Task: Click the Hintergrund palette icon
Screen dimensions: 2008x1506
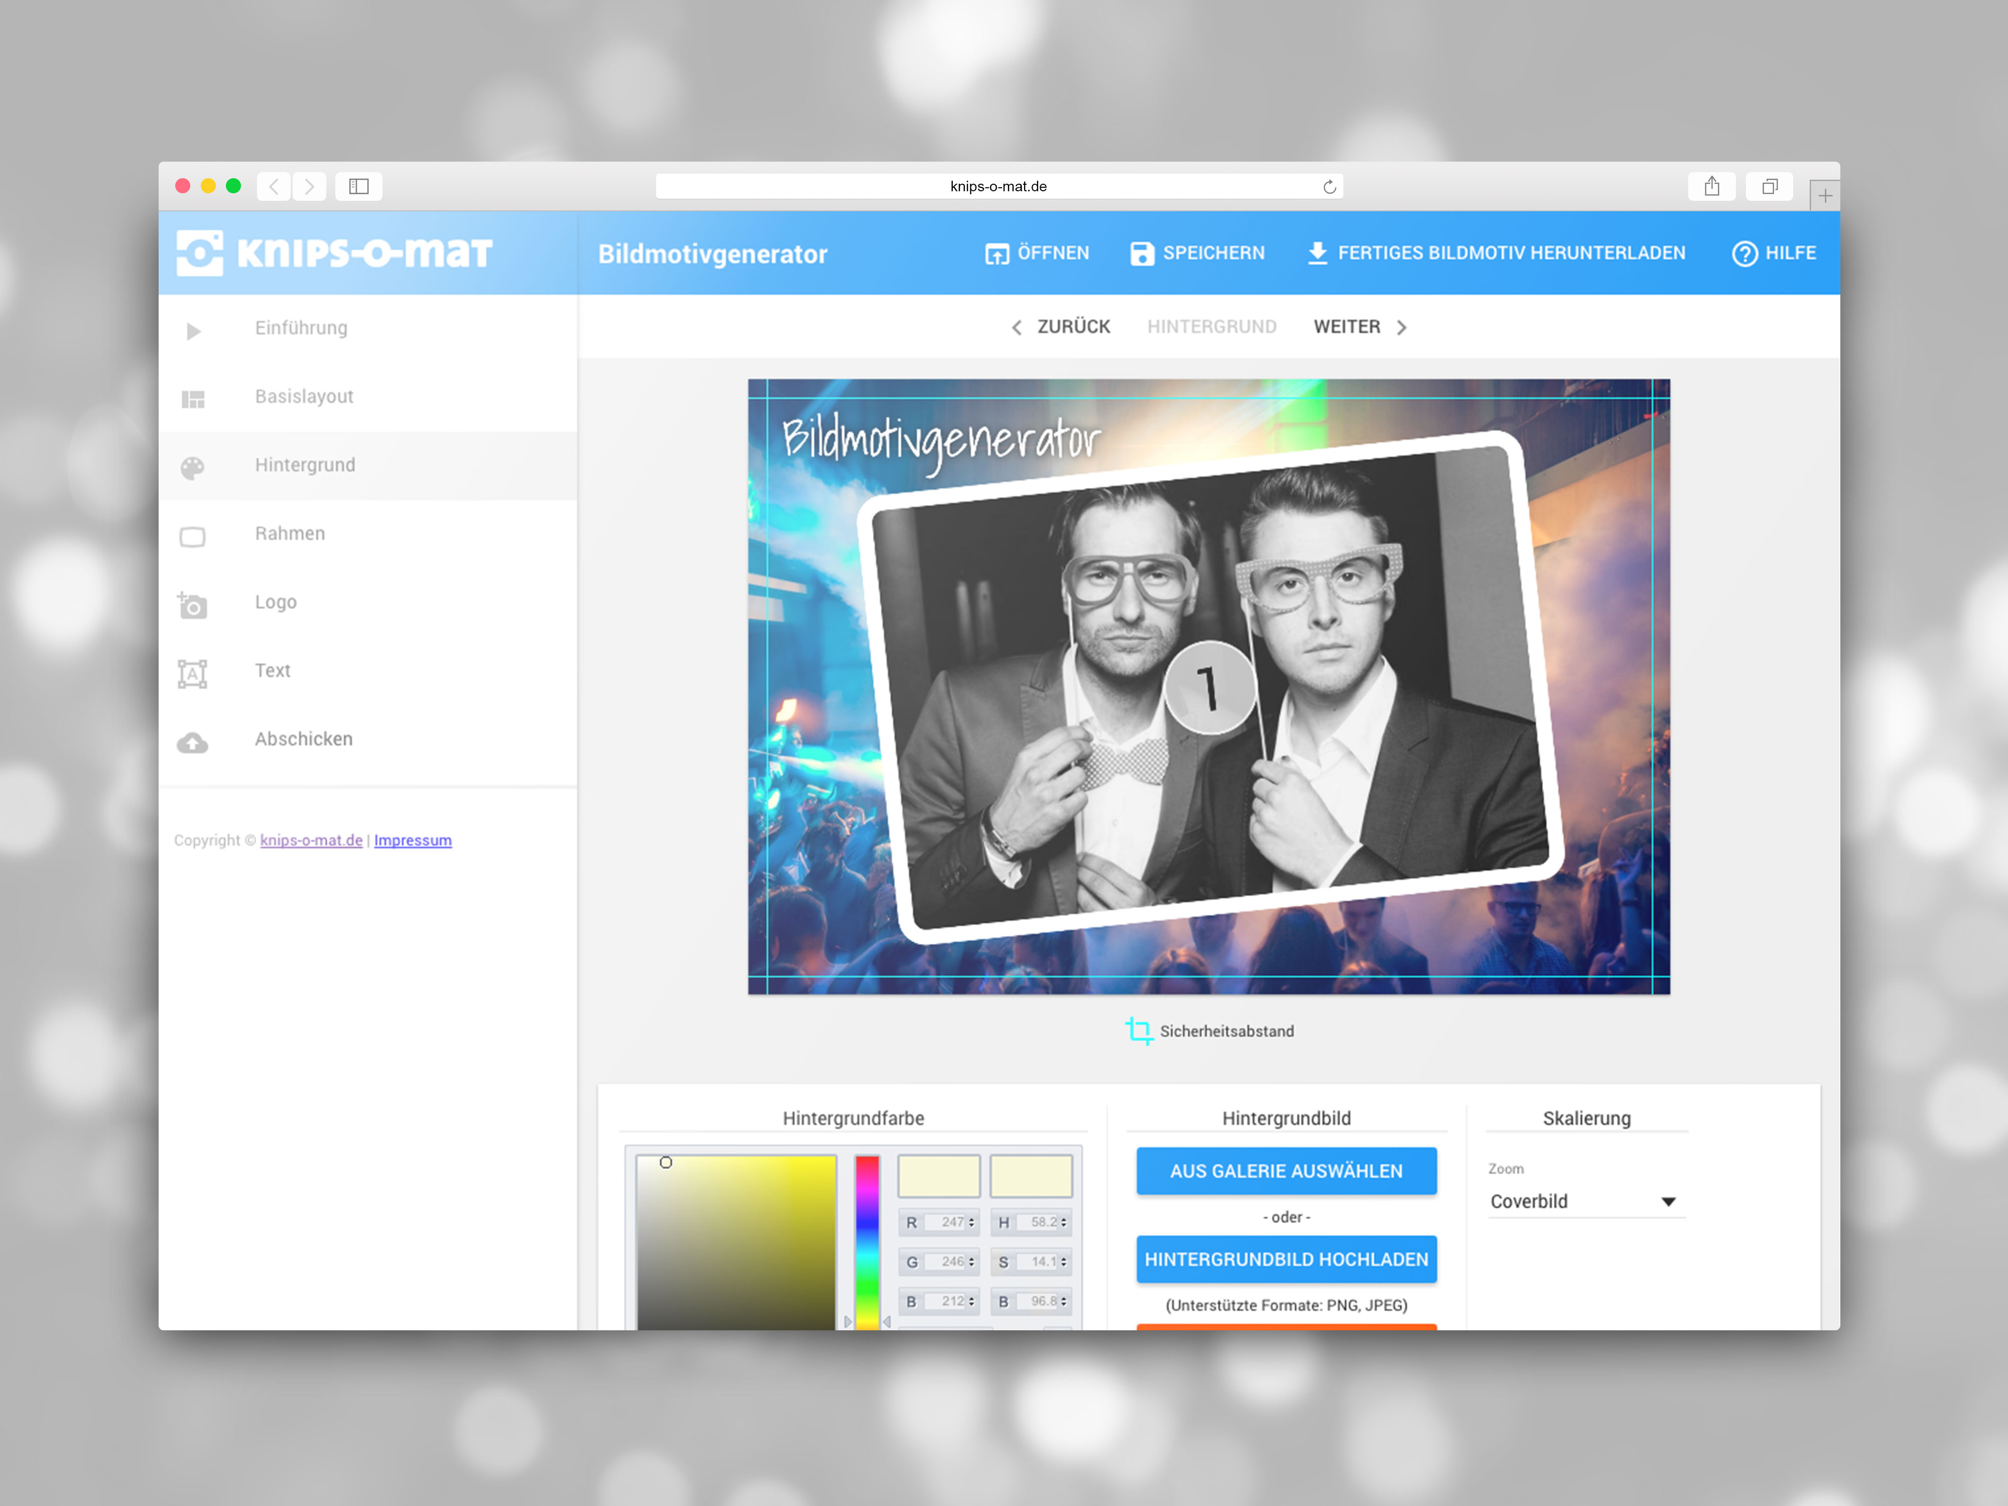Action: [x=192, y=468]
